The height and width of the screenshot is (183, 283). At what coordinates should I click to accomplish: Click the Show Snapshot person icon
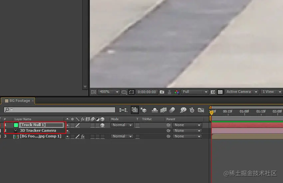pos(169,92)
